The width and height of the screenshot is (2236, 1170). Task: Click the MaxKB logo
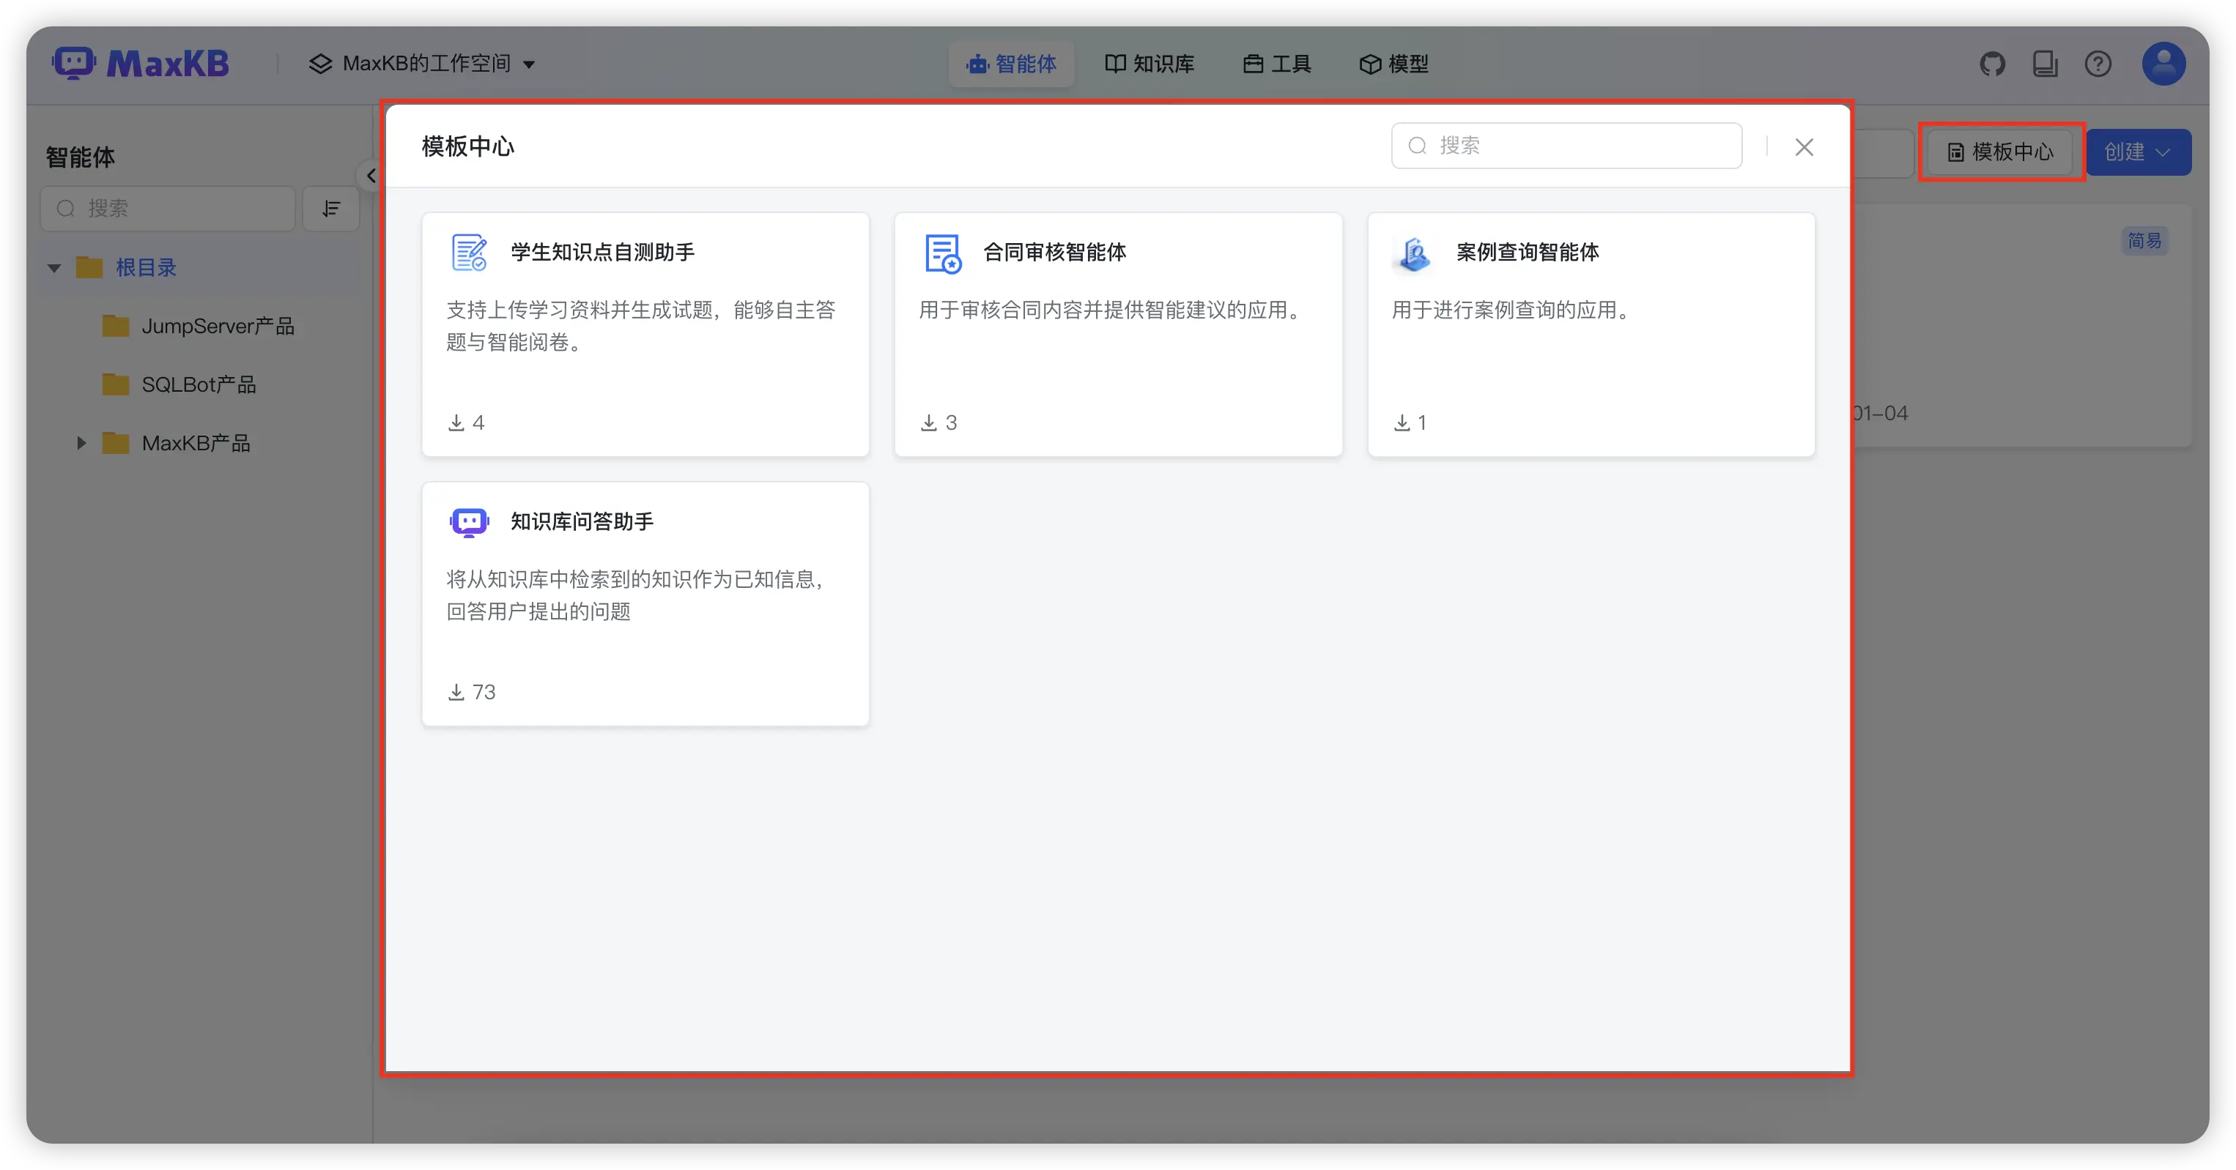[x=141, y=63]
